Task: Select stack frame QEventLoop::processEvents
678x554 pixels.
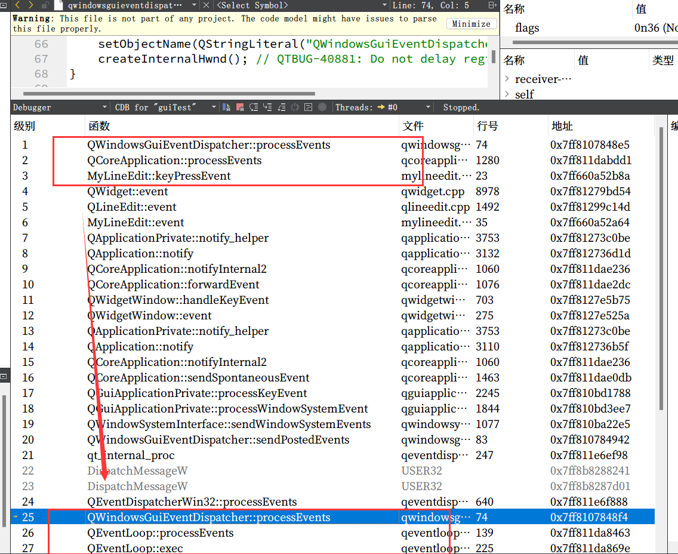Action: click(332, 533)
